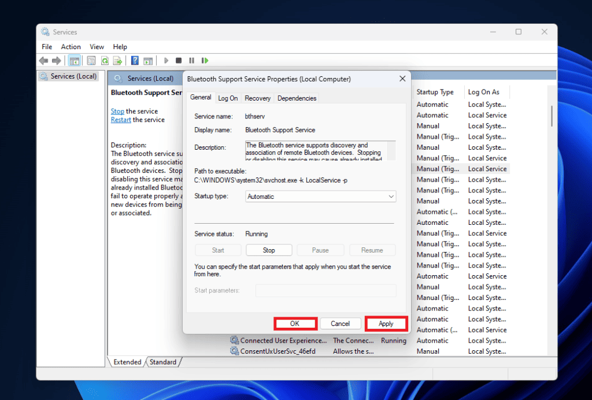Select the Standard tab at the bottom

tap(164, 362)
